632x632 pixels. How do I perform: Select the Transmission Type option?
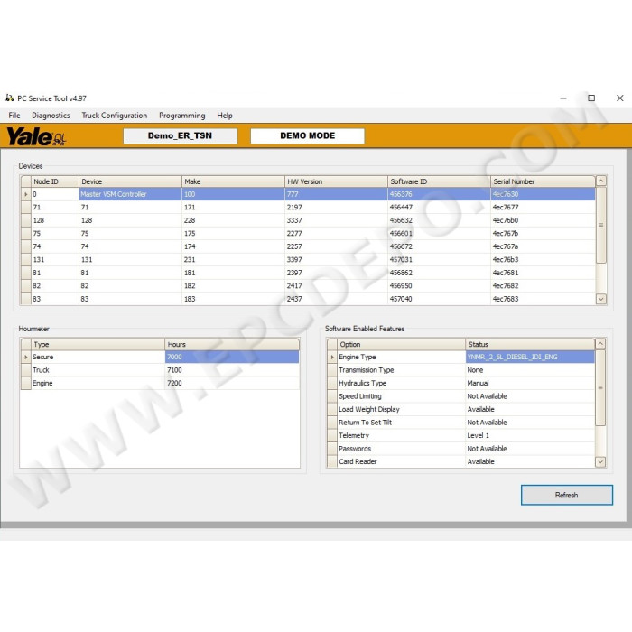tap(401, 370)
